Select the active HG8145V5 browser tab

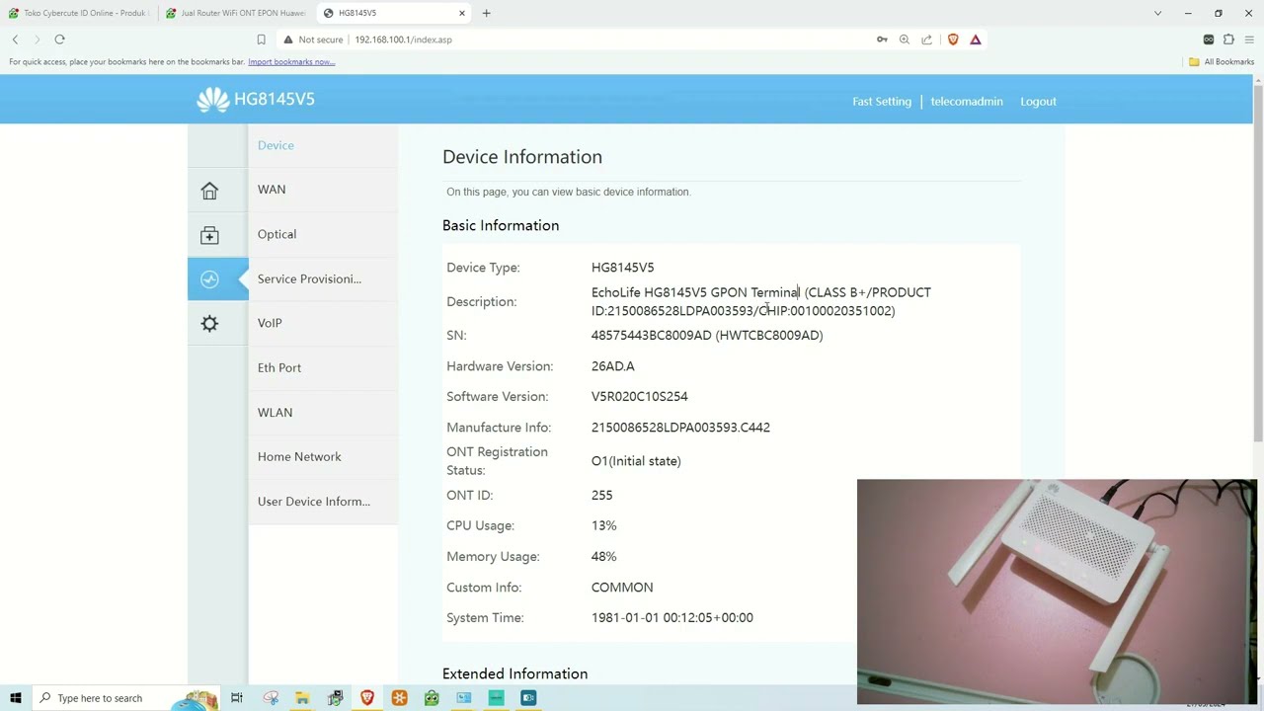[x=395, y=13]
